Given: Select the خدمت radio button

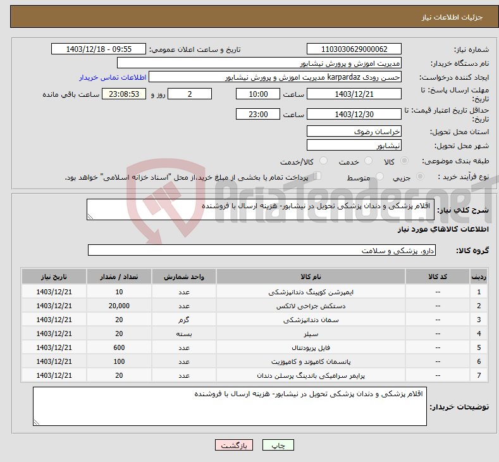Looking at the screenshot, I should (368, 161).
